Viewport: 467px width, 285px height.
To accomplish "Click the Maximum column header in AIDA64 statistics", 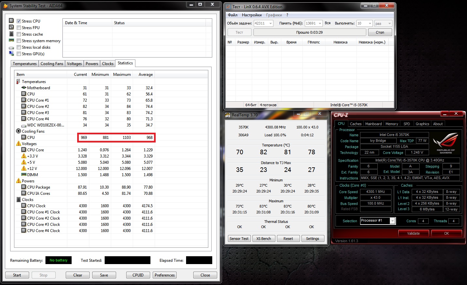I will tap(122, 75).
